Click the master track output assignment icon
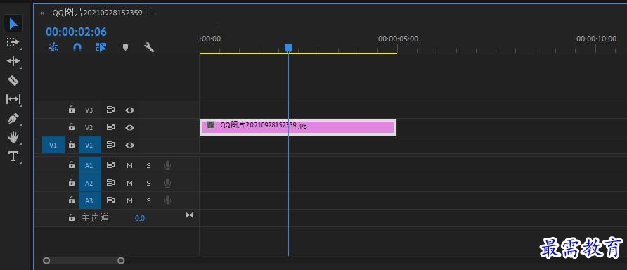This screenshot has width=627, height=270. coord(189,215)
